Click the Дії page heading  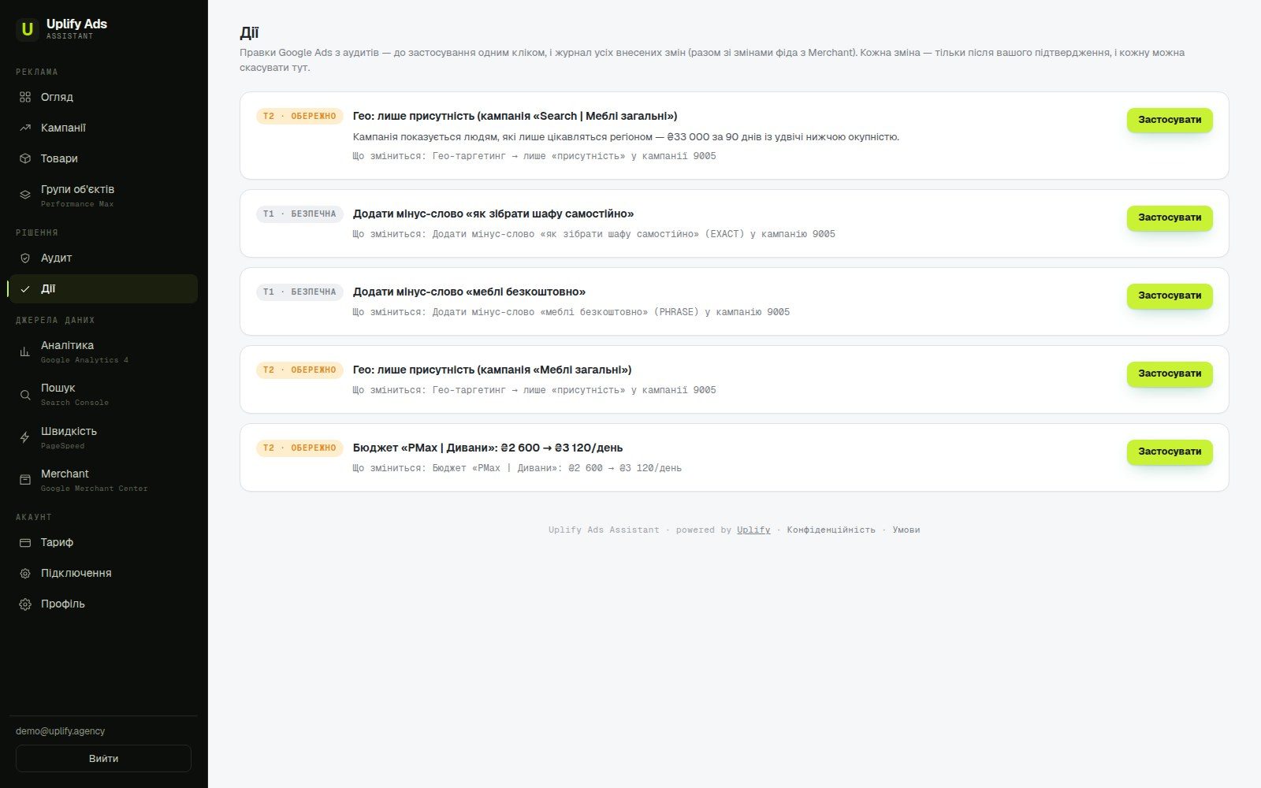[249, 33]
